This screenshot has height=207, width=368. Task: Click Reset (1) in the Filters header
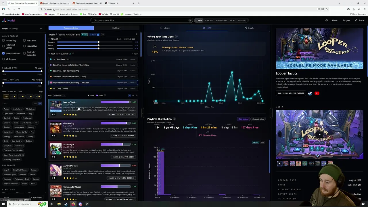coord(14,28)
